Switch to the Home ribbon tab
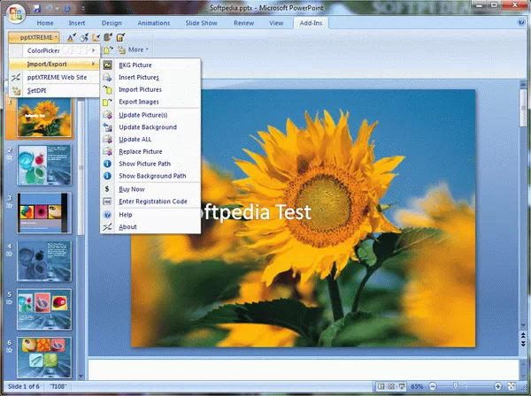Image resolution: width=531 pixels, height=396 pixels. coord(45,23)
